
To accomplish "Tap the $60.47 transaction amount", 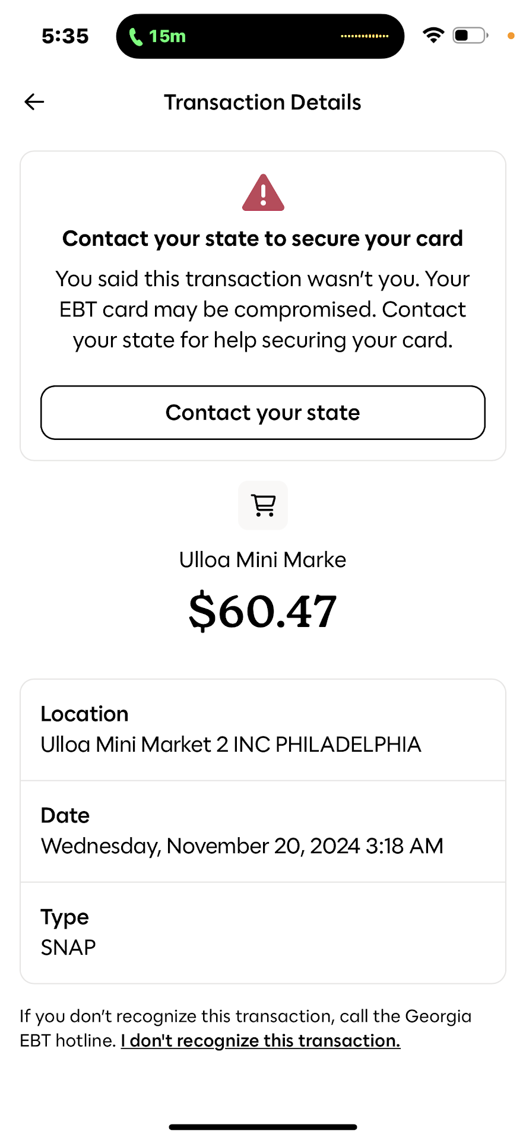I will [263, 612].
